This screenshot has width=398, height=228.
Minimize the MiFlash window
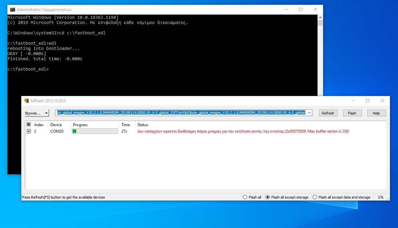(x=353, y=101)
